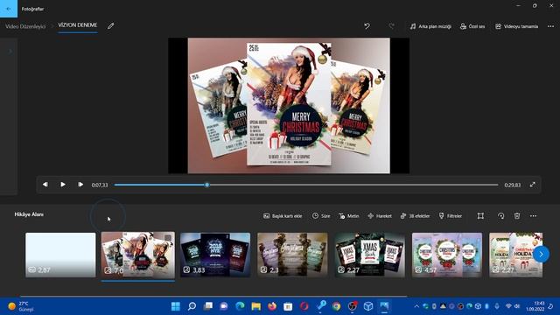The height and width of the screenshot is (315, 560).
Task: Select the rustic Christmas flyer clip 2,3
Action: (292, 255)
